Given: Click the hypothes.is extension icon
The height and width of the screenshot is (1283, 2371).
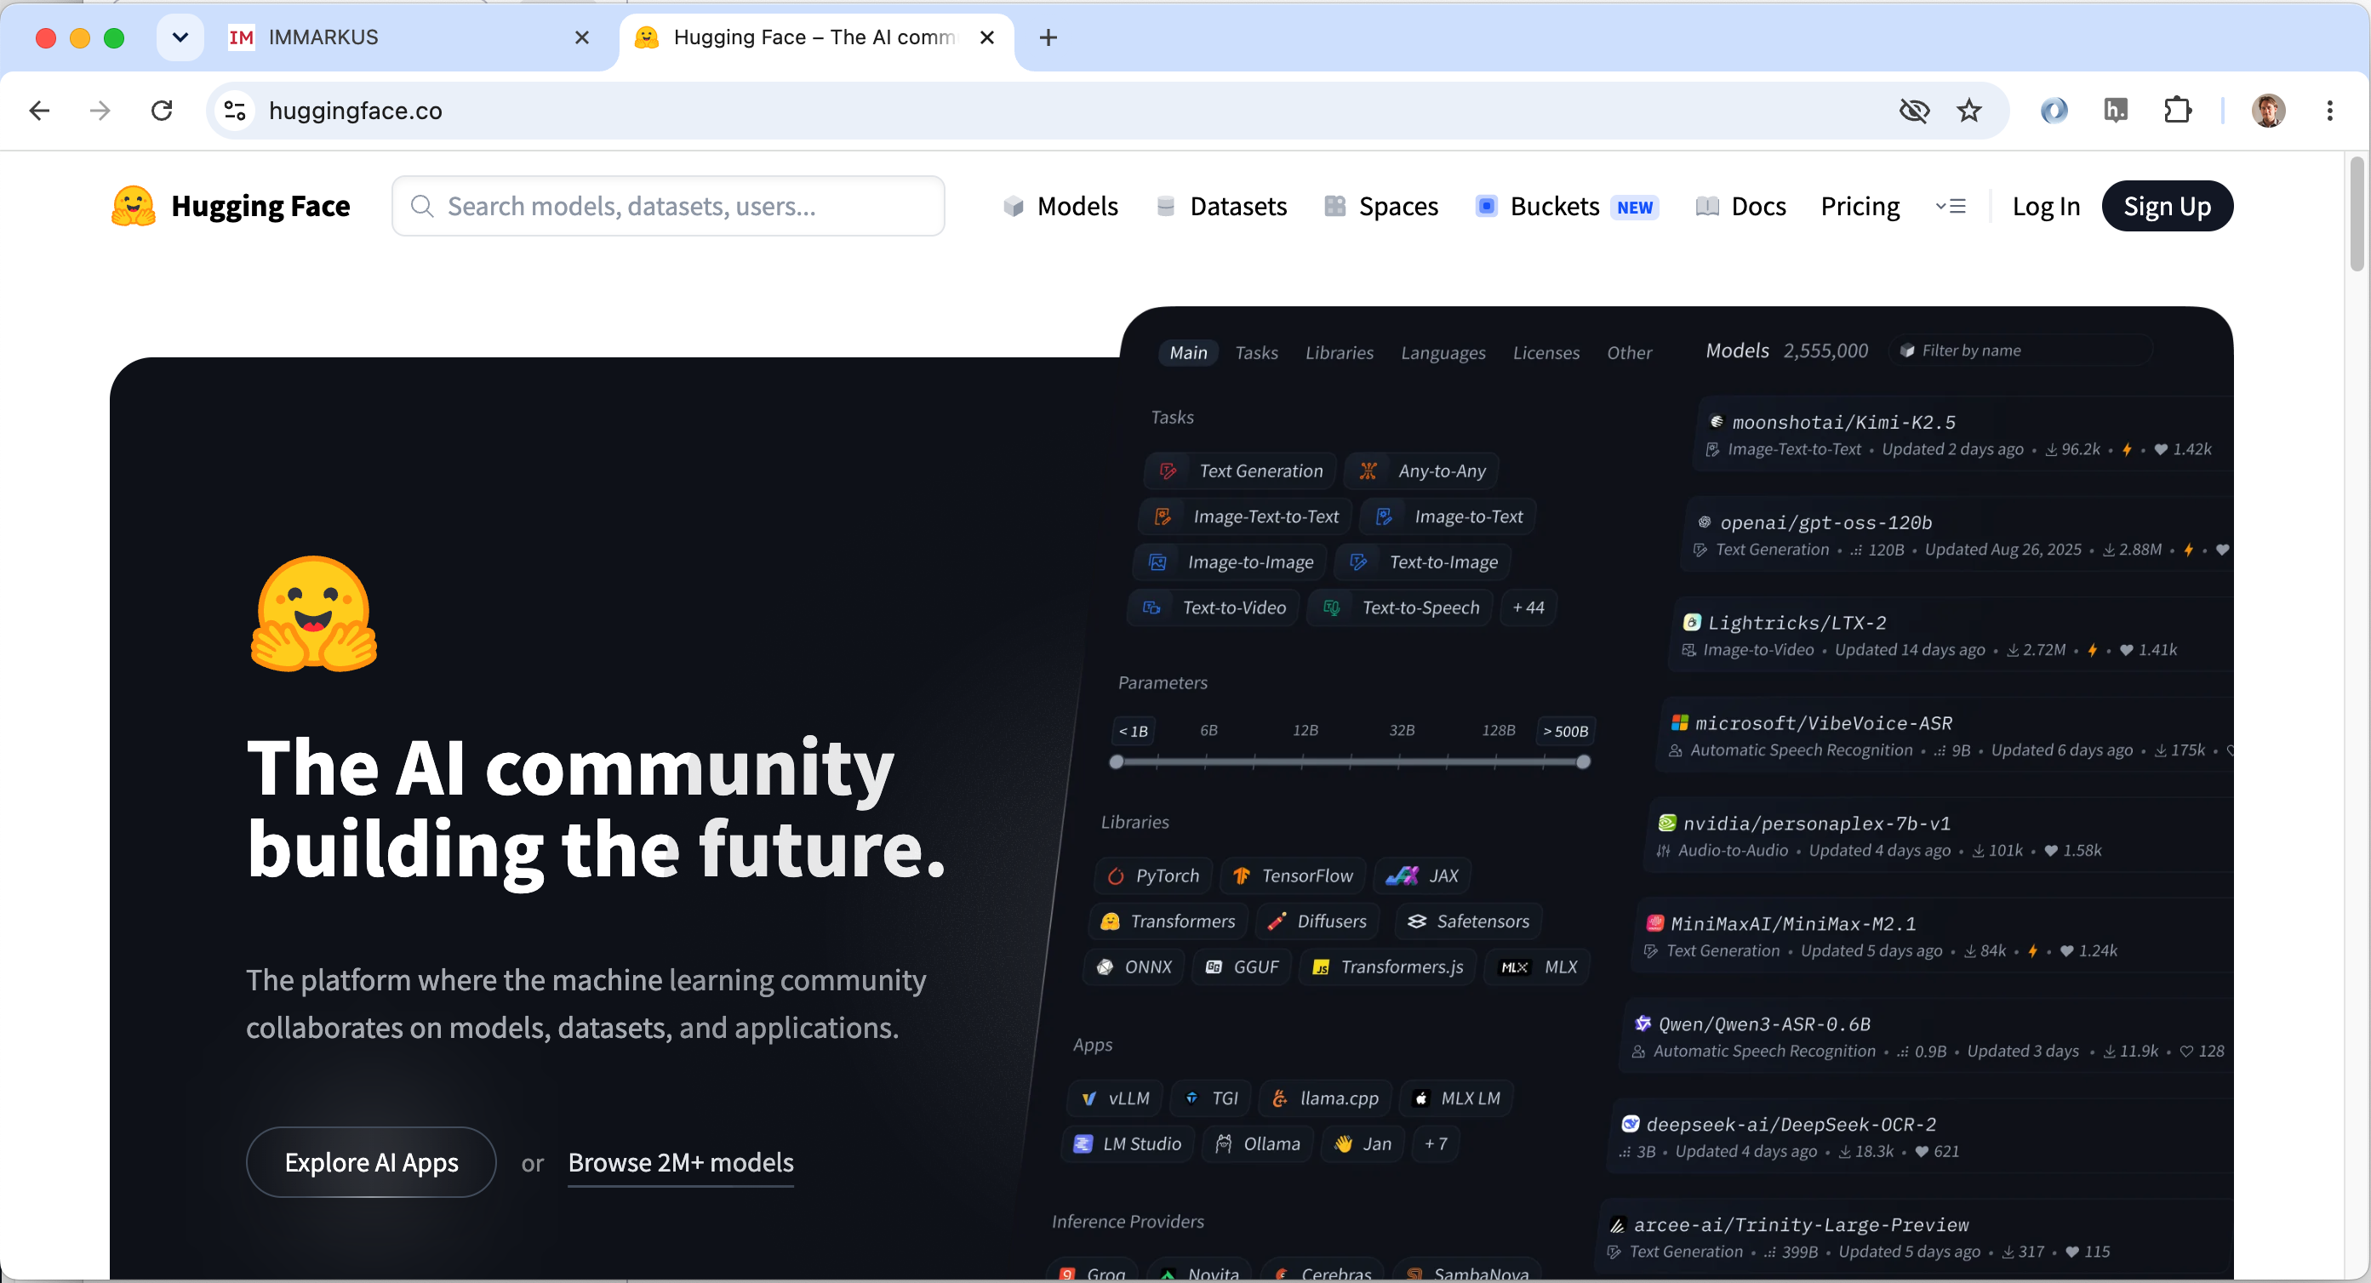Looking at the screenshot, I should coord(2115,111).
